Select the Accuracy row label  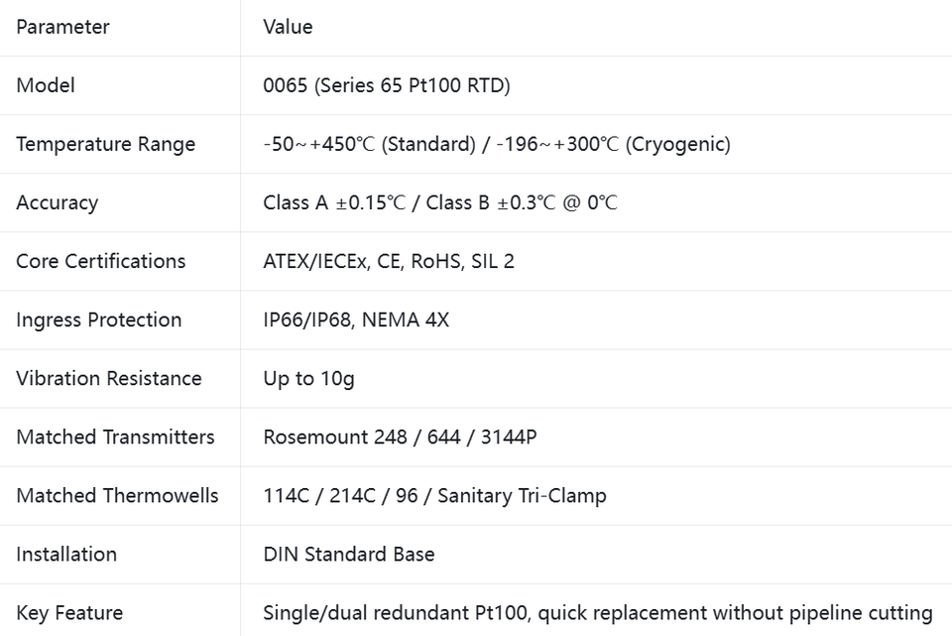(58, 202)
